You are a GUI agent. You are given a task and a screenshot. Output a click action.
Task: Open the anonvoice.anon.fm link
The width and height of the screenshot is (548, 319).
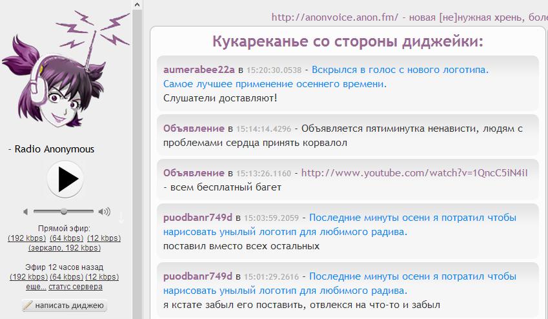[x=335, y=17]
